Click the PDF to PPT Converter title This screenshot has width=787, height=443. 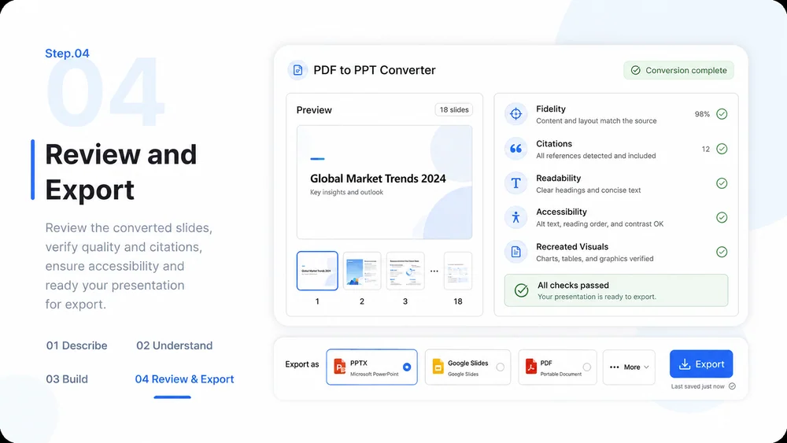[x=375, y=70]
